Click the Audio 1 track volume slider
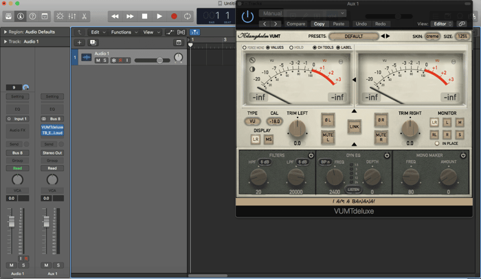Viewport: 481px width, 279px height. click(x=153, y=60)
